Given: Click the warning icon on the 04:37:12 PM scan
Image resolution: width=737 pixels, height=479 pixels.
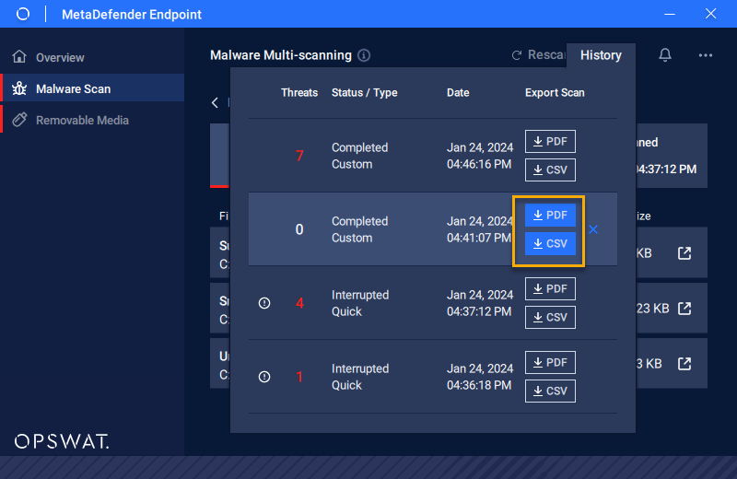Looking at the screenshot, I should tap(264, 303).
